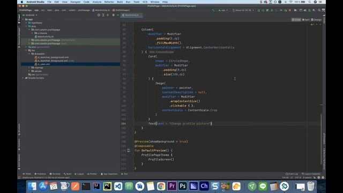Image resolution: width=343 pixels, height=193 pixels.
Task: Open the Event Log panel
Action: (292, 174)
